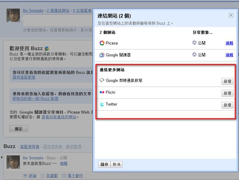The height and width of the screenshot is (180, 239).
Task: Save connected sites with 儲存 button
Action: [x=104, y=164]
